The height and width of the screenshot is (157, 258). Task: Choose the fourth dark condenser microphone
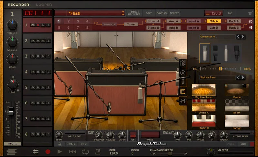[237, 53]
